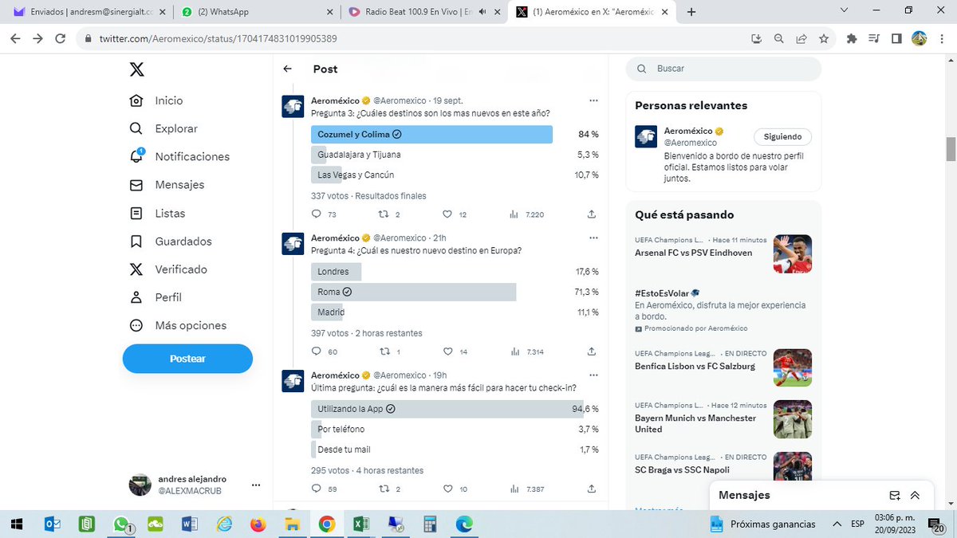This screenshot has width=957, height=538.
Task: Open Chrome extensions puzzle icon
Action: click(x=852, y=38)
